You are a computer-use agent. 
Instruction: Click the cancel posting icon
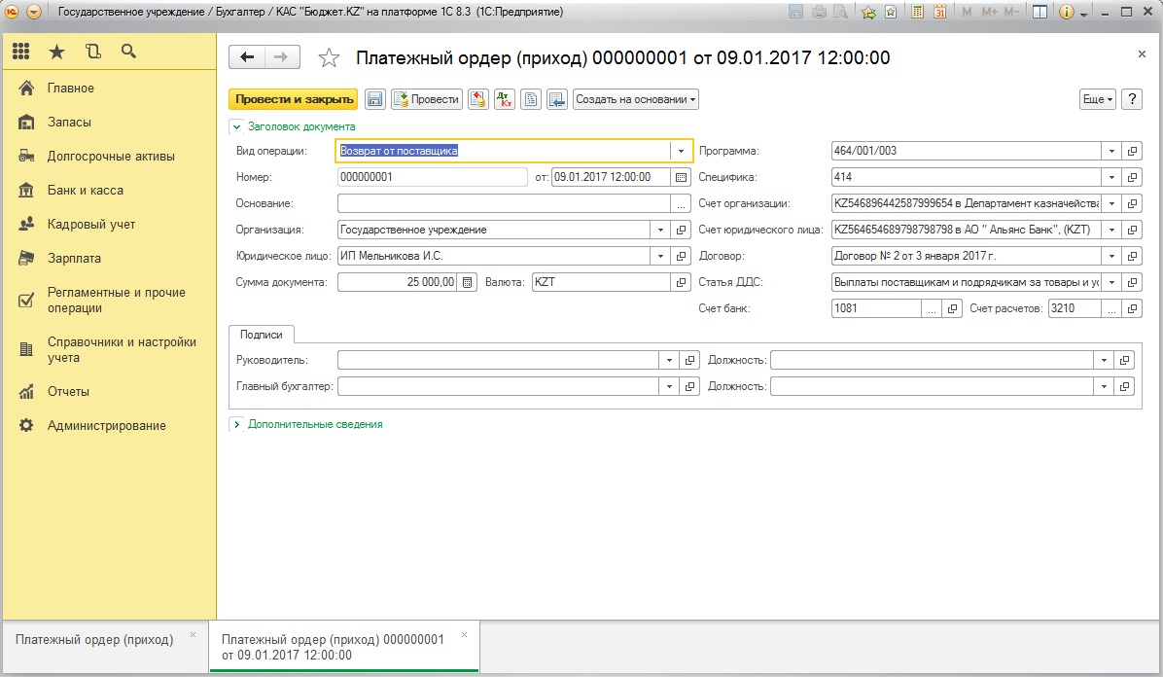pyautogui.click(x=478, y=99)
